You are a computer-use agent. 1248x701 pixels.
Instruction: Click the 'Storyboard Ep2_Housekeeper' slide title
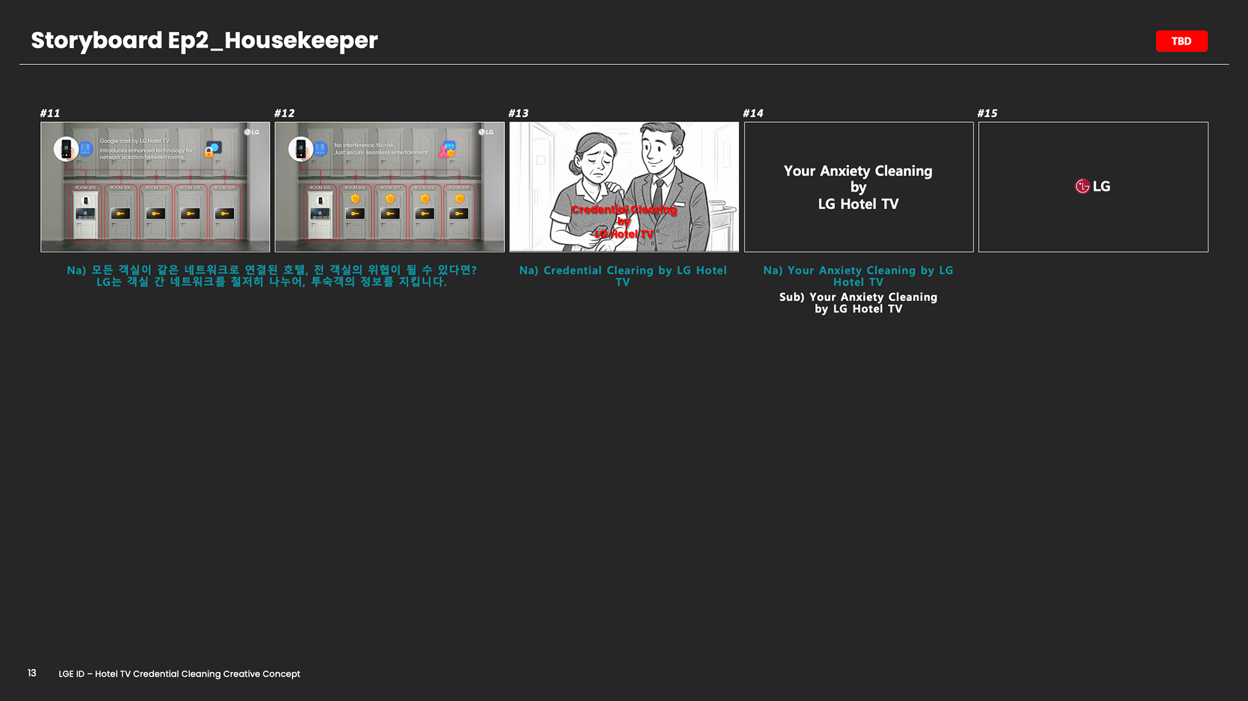click(204, 40)
